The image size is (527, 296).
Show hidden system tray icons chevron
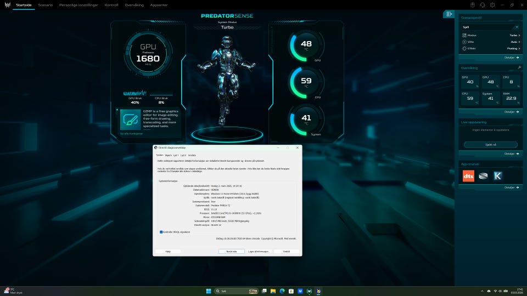click(482, 291)
